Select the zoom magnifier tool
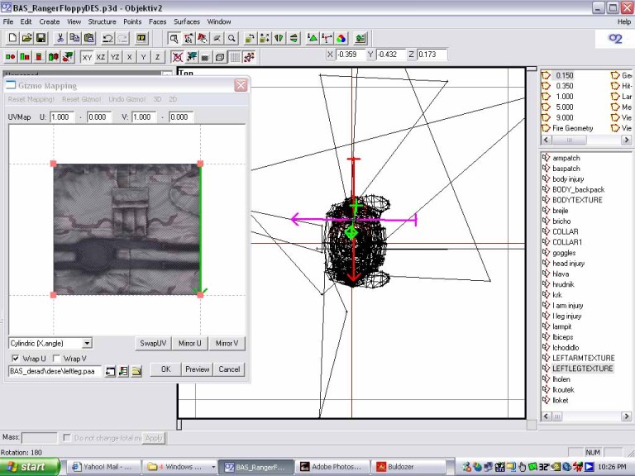635x476 pixels. [232, 38]
